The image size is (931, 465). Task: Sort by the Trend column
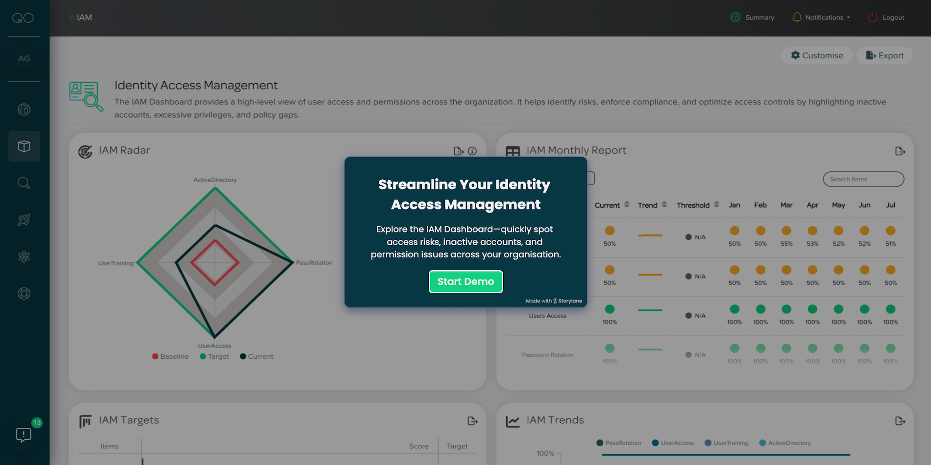[x=652, y=205]
